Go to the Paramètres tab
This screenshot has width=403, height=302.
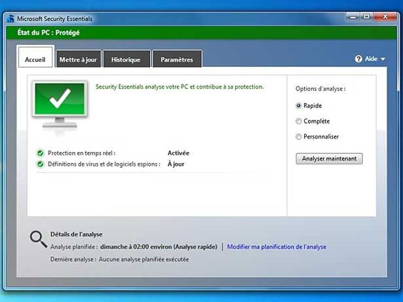(x=177, y=60)
